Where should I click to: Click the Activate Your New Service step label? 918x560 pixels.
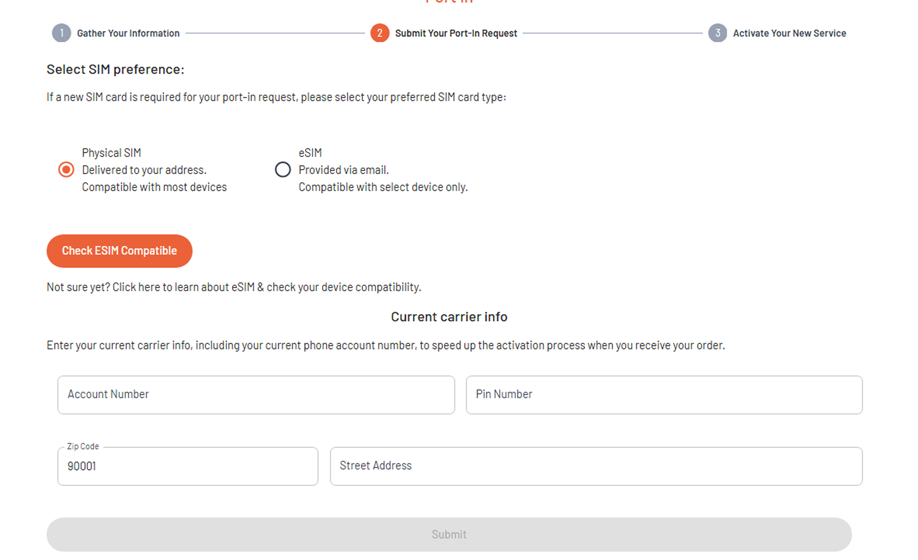(789, 33)
